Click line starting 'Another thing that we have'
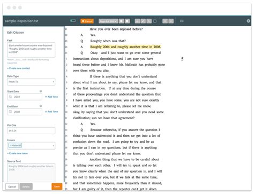This screenshot has height=194, width=254. pyautogui.click(x=124, y=159)
